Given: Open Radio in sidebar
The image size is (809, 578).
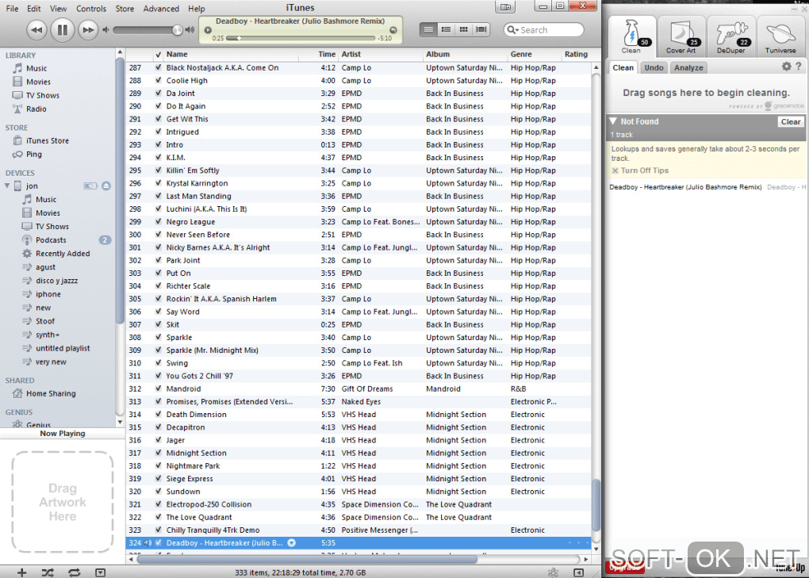Looking at the screenshot, I should (36, 109).
